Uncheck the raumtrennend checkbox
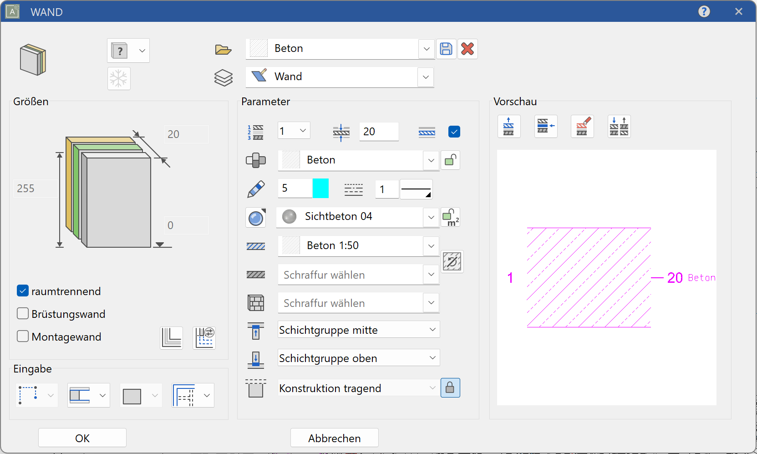Screen dimensions: 757x454 point(22,291)
